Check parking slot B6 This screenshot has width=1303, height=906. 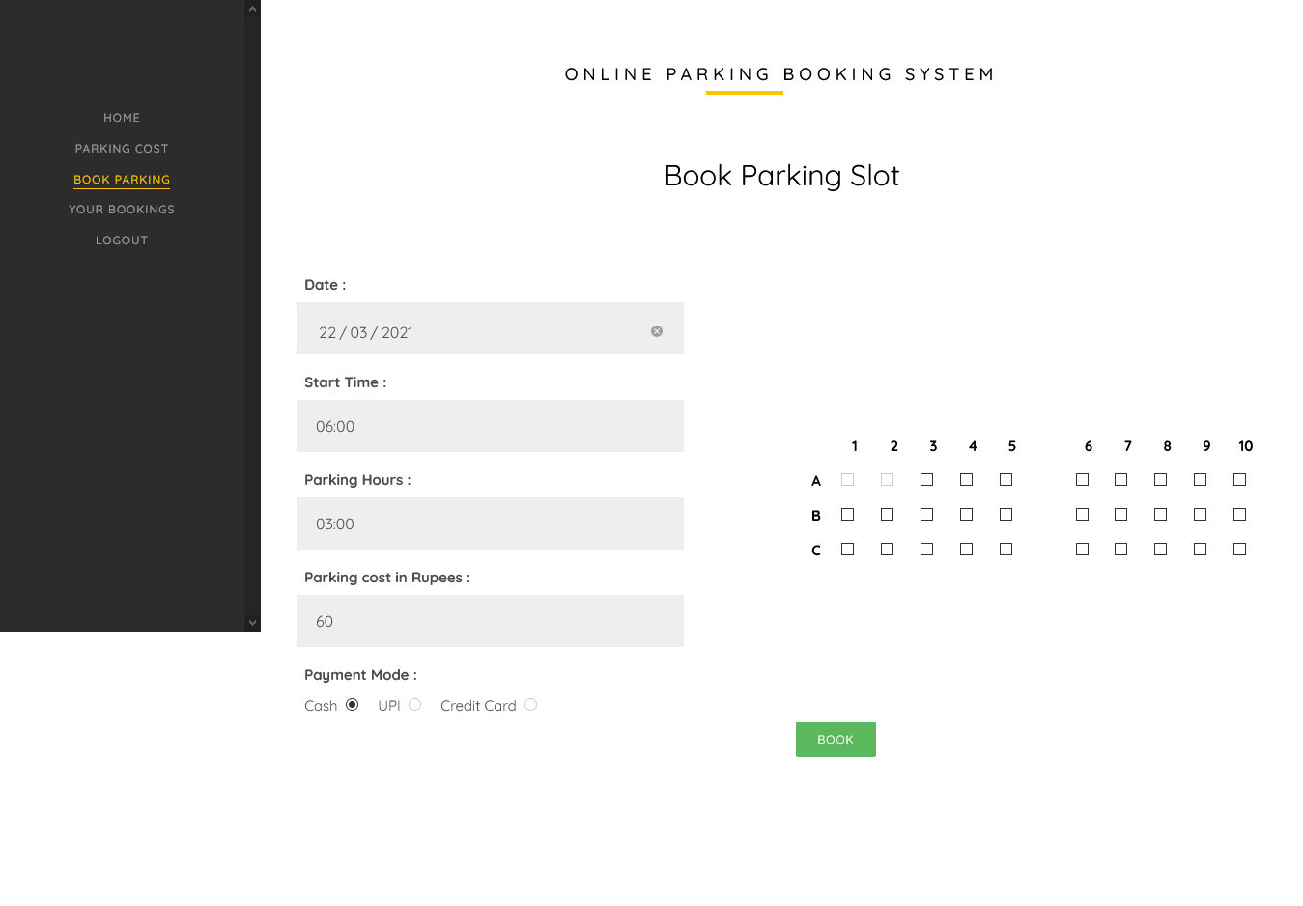[1082, 515]
